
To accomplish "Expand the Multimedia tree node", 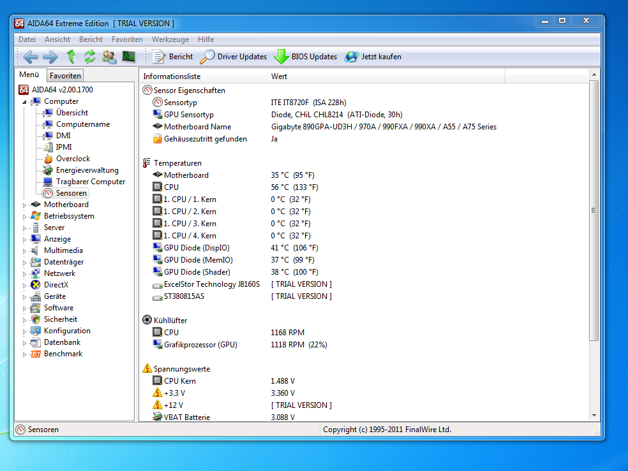I will coord(24,251).
